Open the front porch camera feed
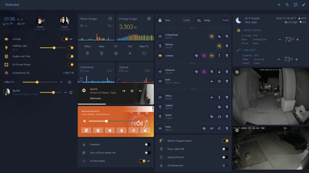309x173 pixels. pyautogui.click(x=271, y=96)
